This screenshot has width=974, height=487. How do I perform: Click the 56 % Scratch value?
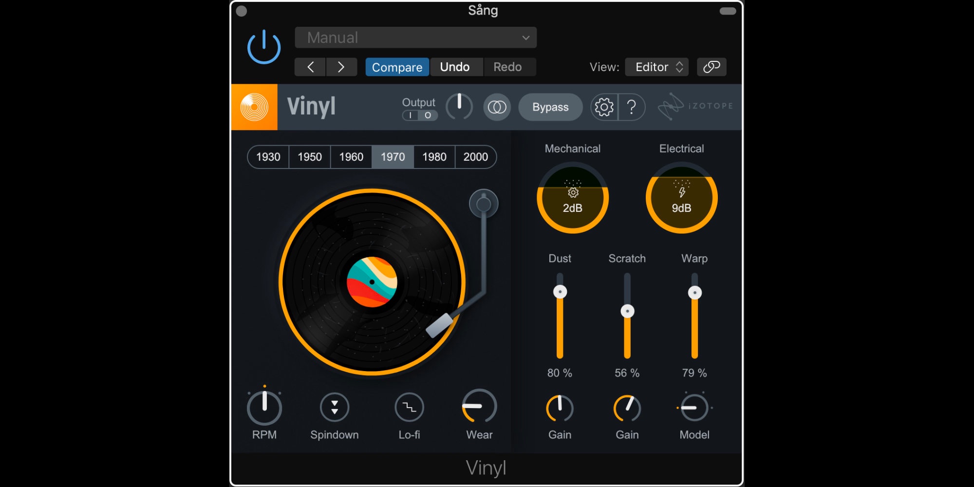pyautogui.click(x=627, y=373)
